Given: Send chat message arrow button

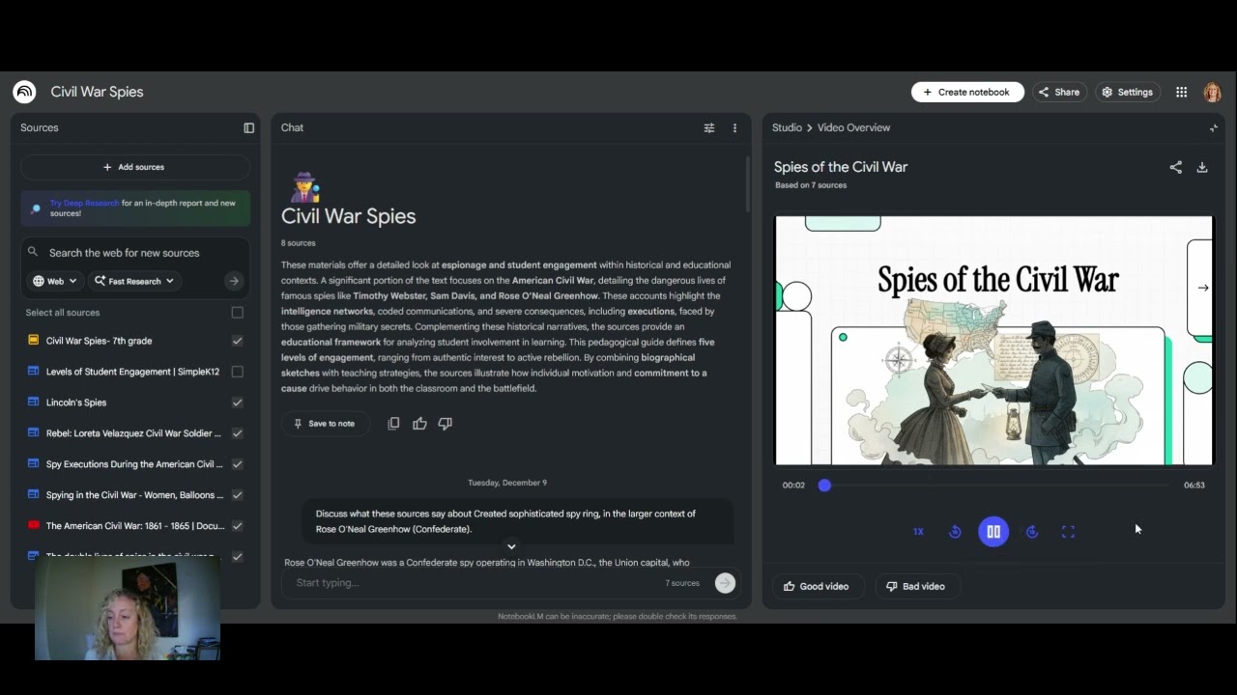Looking at the screenshot, I should click(725, 582).
